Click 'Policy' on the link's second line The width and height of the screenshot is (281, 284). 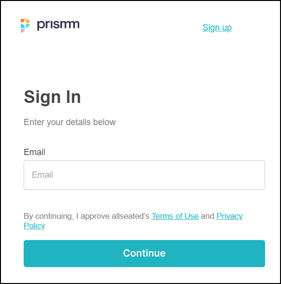[34, 226]
